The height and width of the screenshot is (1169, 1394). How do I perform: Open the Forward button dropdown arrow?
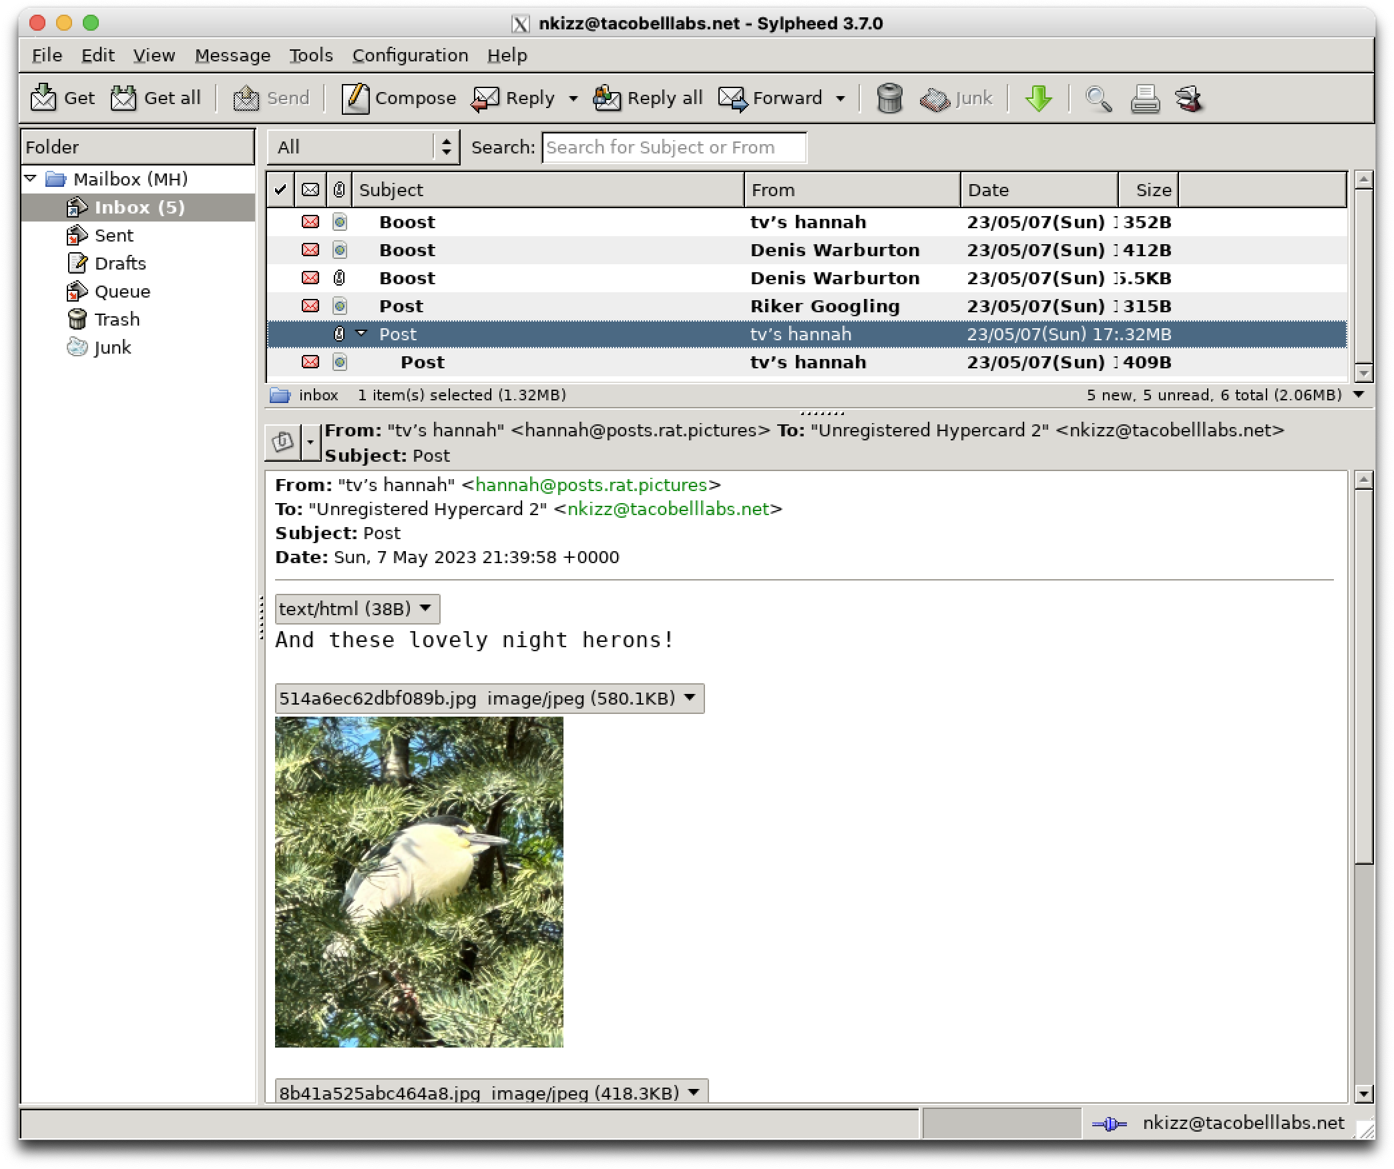coord(841,99)
